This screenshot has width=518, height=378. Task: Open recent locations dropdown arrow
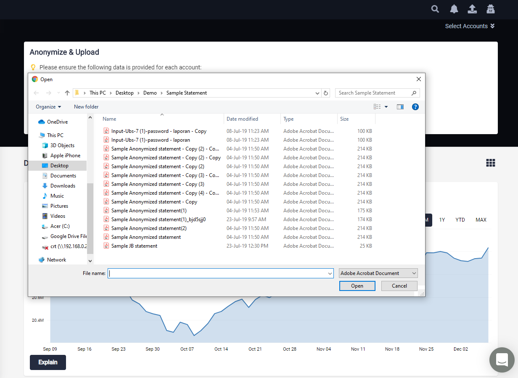pyautogui.click(x=58, y=93)
